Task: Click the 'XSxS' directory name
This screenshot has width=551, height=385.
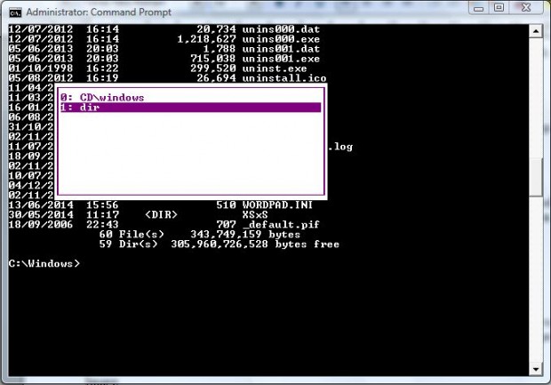Action: tap(255, 215)
